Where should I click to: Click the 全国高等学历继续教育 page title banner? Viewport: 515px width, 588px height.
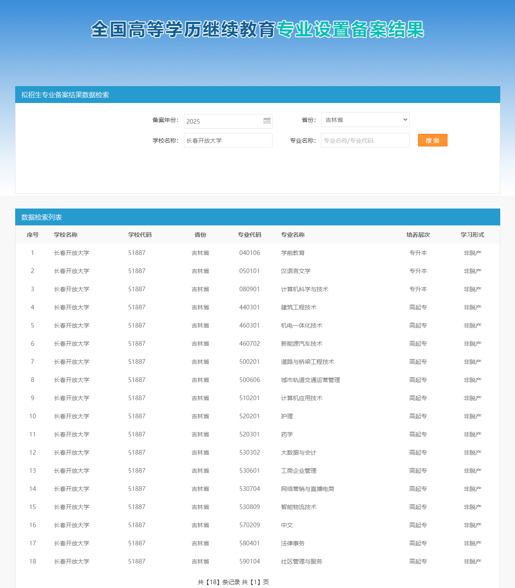[x=258, y=30]
